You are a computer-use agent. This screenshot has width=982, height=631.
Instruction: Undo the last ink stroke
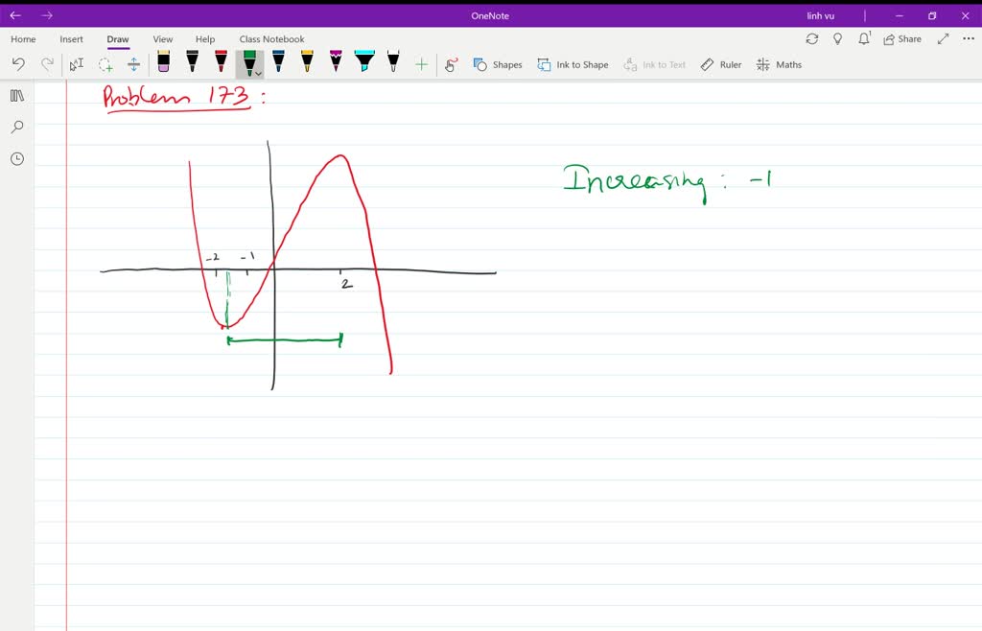[x=19, y=63]
